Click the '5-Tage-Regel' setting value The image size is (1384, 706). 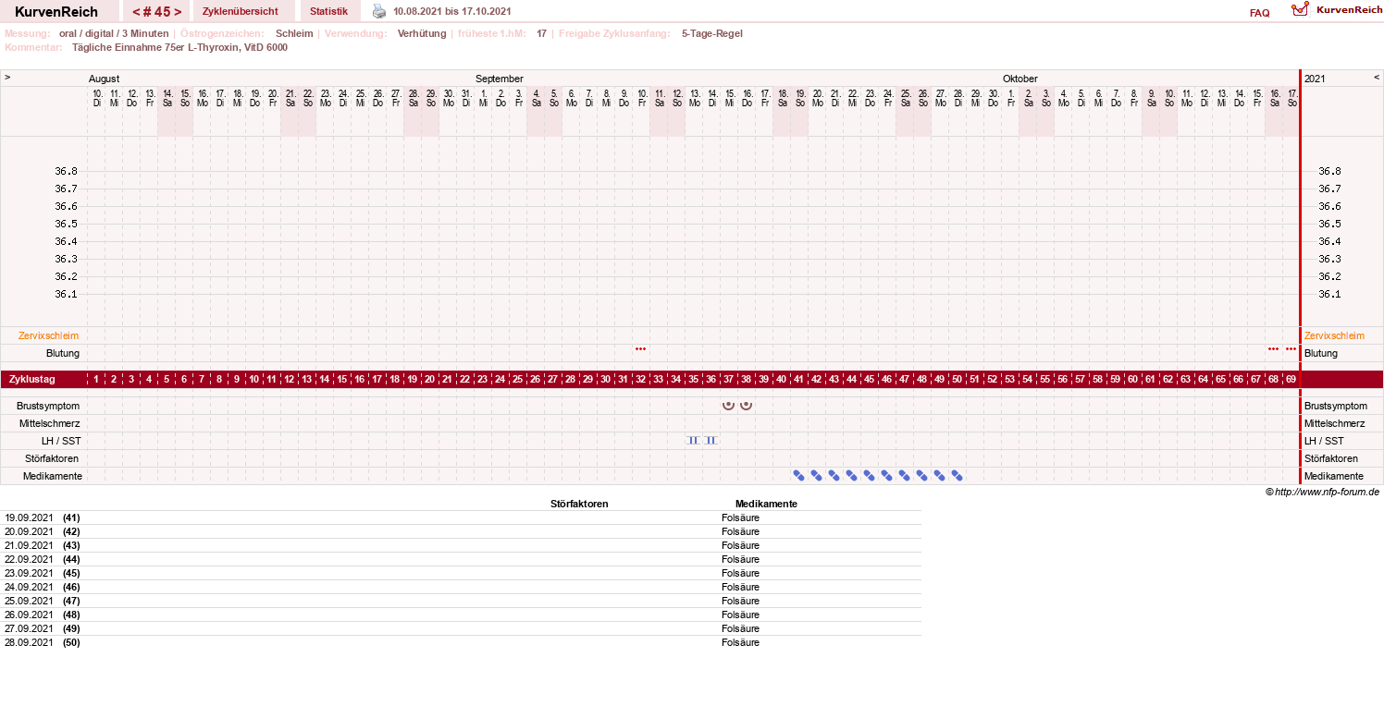[711, 33]
